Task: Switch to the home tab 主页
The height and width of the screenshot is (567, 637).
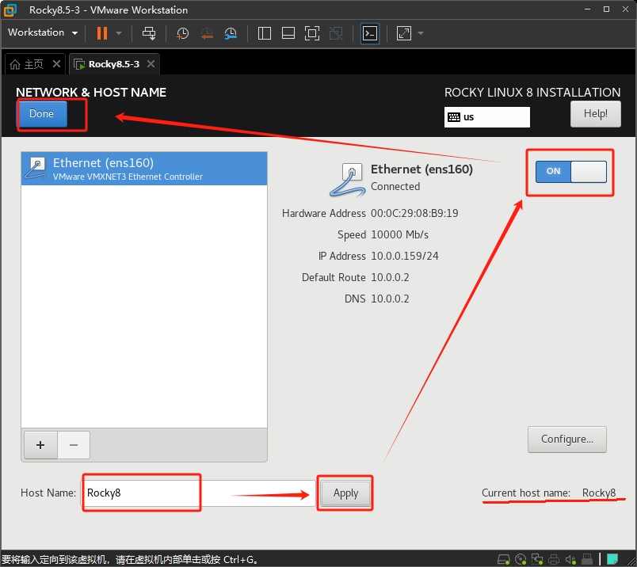Action: click(27, 64)
